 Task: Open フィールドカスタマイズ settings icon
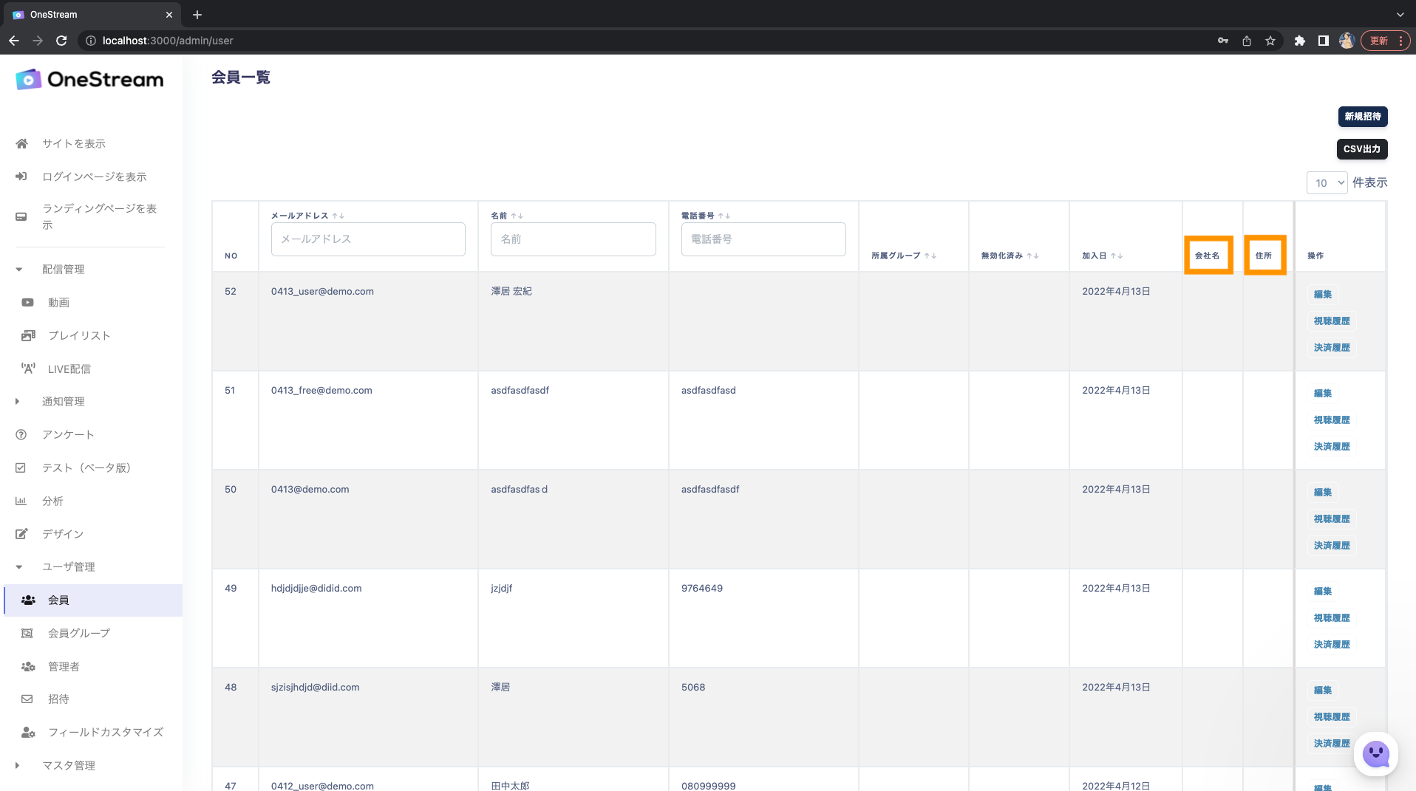pyautogui.click(x=28, y=732)
